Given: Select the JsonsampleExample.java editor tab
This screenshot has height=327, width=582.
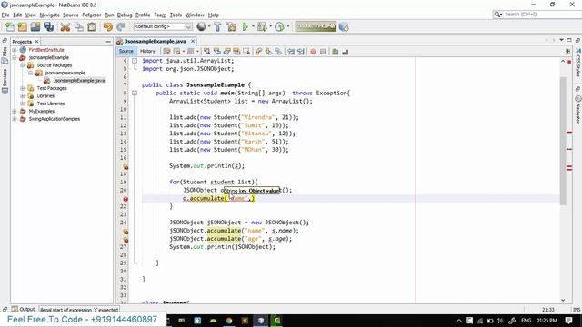Looking at the screenshot, I should (156, 41).
